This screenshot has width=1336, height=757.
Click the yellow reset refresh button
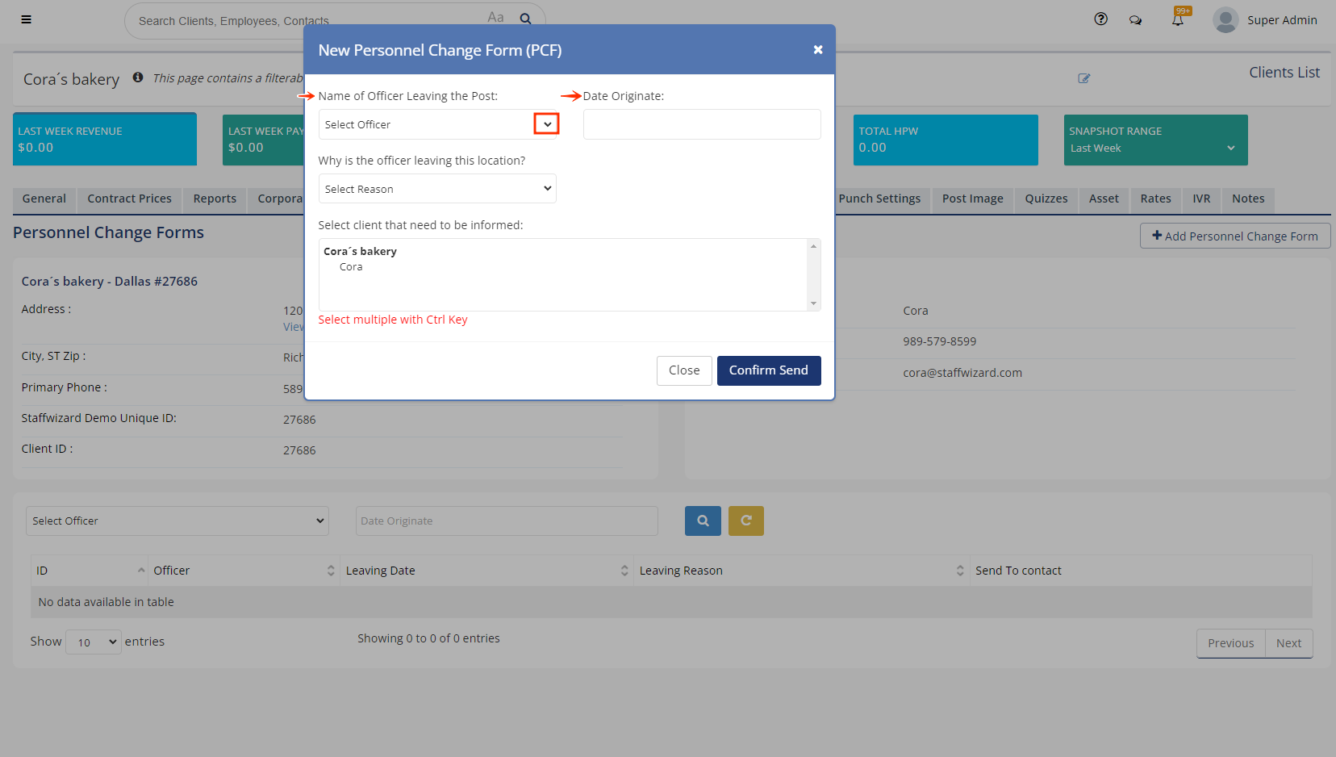pyautogui.click(x=745, y=521)
